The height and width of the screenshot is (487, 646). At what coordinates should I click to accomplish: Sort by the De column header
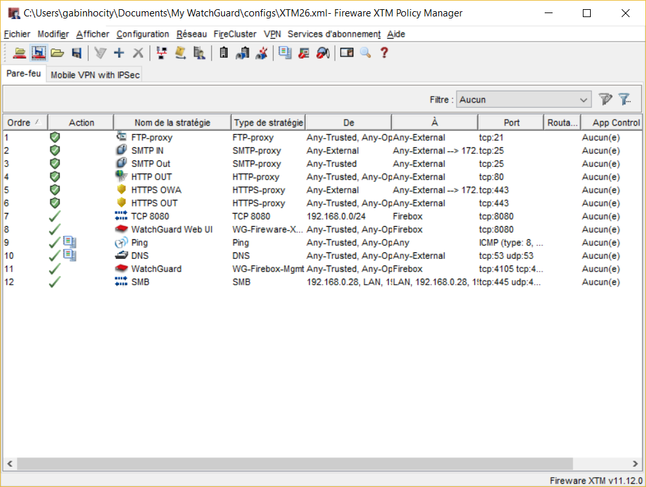coord(349,123)
